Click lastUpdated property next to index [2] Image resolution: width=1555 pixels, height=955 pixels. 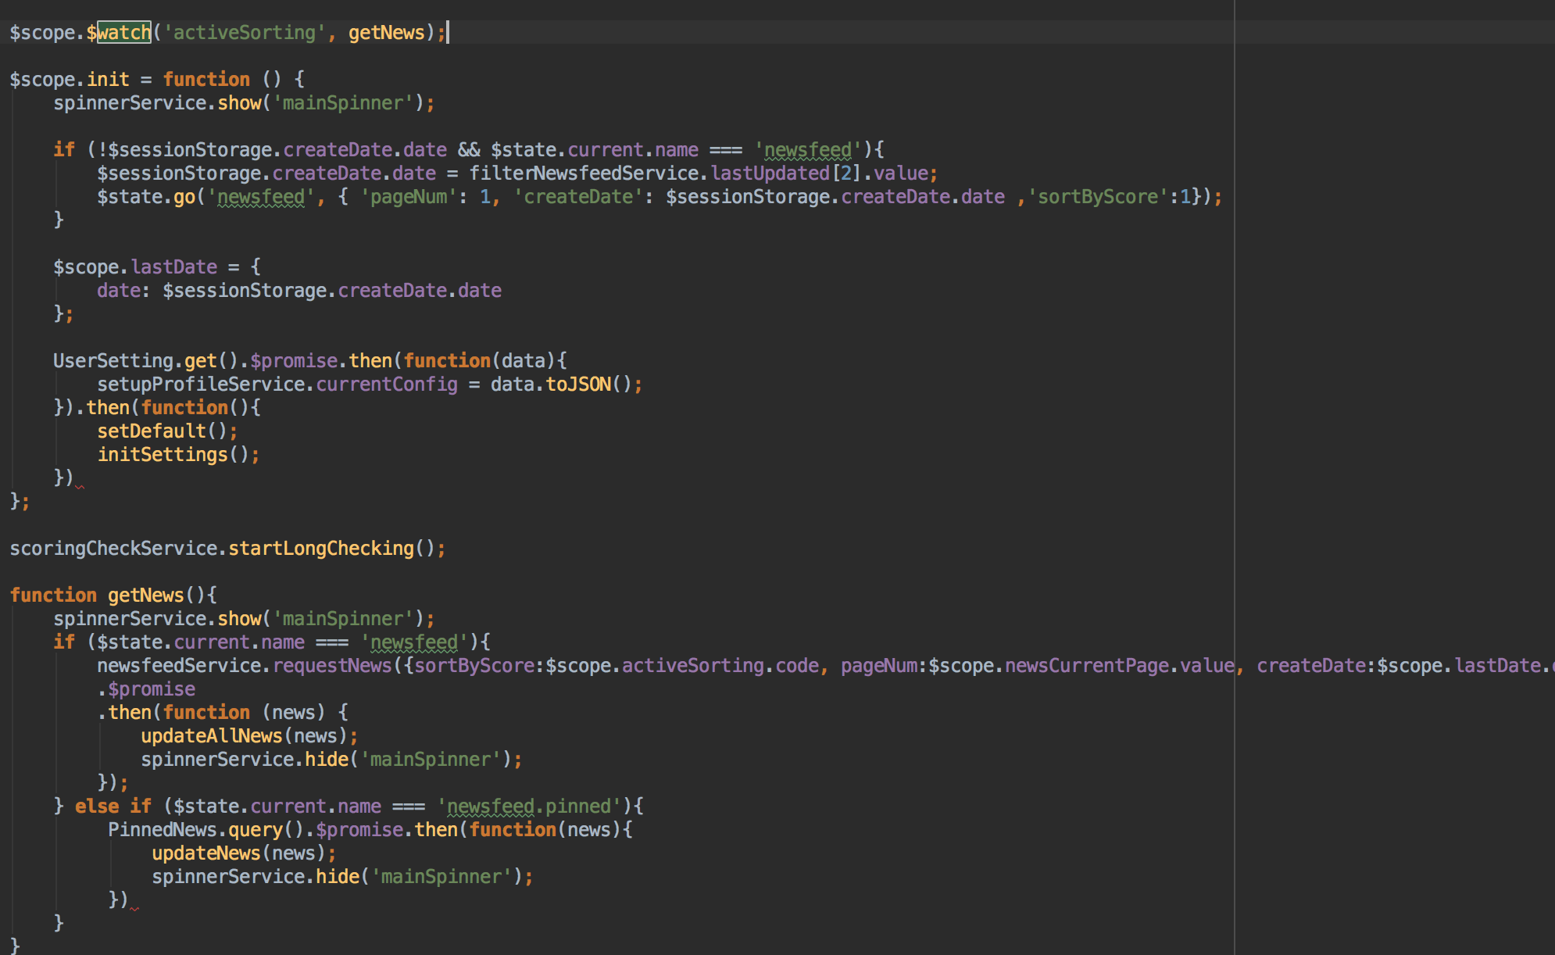click(770, 173)
